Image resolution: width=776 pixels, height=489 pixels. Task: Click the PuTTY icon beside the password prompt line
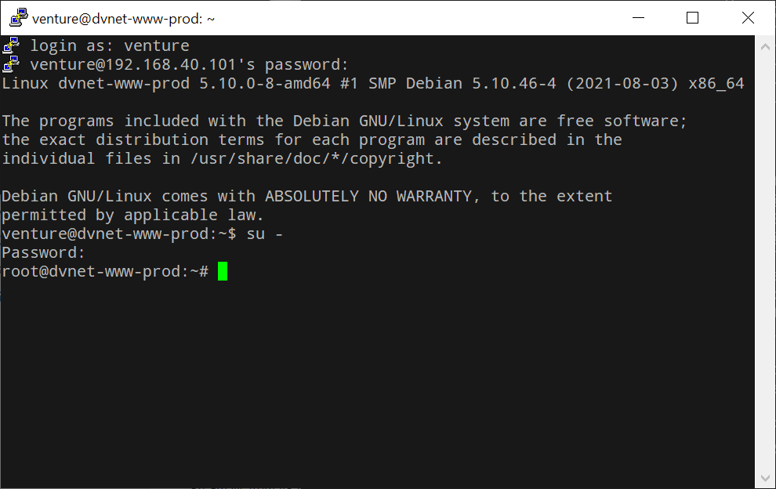(11, 64)
